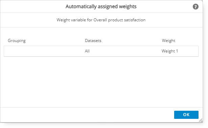Click empty footer space left of OK
Image resolution: width=208 pixels, height=128 pixels.
pyautogui.click(x=86, y=115)
